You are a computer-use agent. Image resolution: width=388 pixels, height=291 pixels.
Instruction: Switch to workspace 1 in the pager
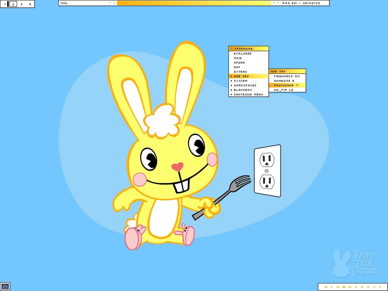point(5,4)
